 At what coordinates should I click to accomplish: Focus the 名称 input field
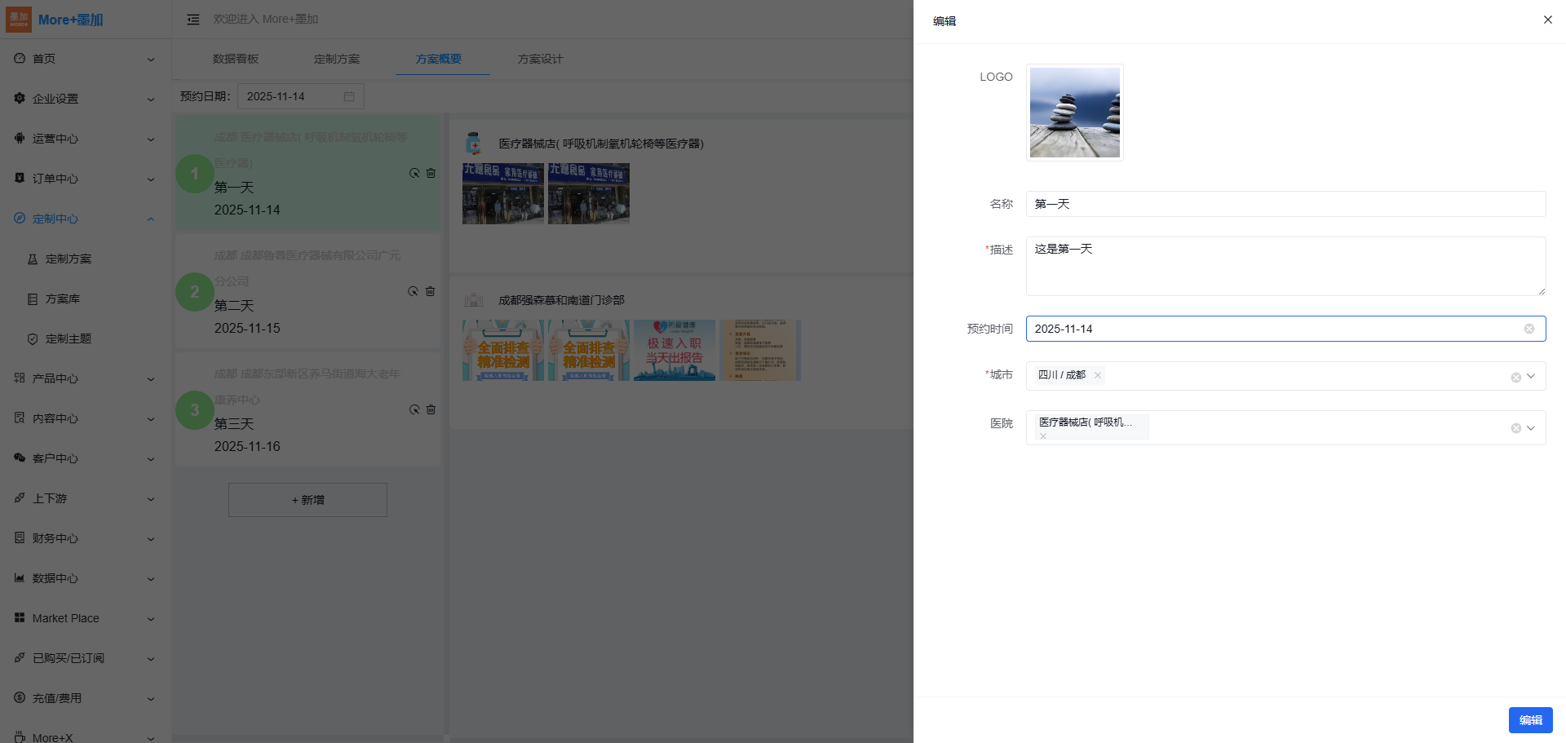coord(1285,204)
